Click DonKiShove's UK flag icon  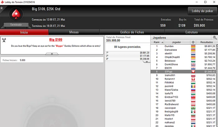[x=193, y=64]
